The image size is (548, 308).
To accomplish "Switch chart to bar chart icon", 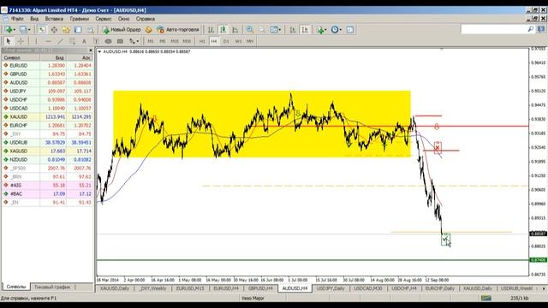I will (211, 30).
